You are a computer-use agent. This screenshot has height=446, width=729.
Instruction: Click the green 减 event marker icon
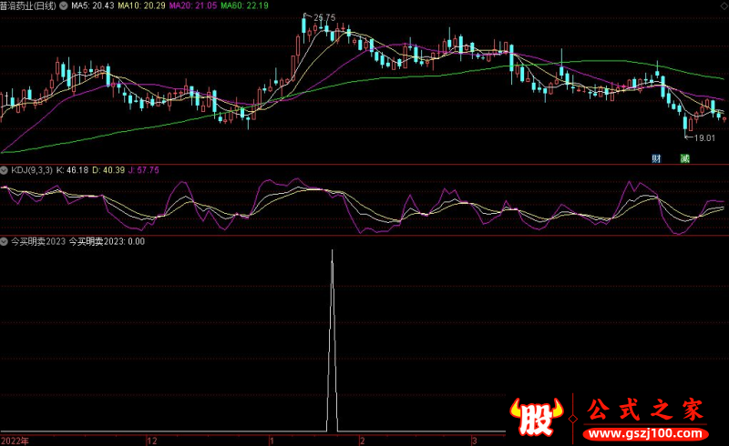tap(684, 158)
